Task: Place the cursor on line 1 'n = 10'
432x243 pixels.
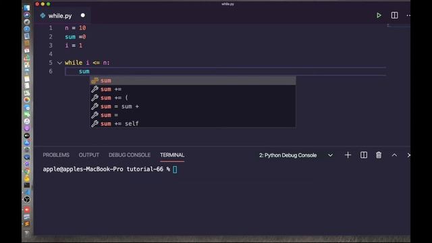Action: 75,28
